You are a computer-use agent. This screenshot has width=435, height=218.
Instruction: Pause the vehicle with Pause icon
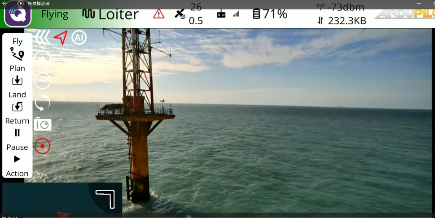[x=17, y=133]
